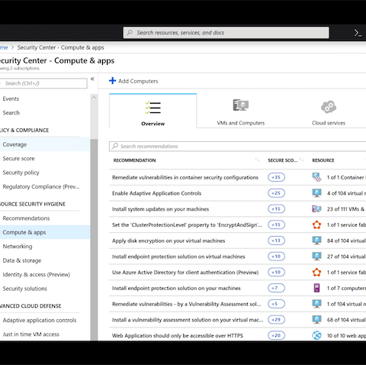
Task: Sort by the Recommendation column arrows
Action: [257, 160]
